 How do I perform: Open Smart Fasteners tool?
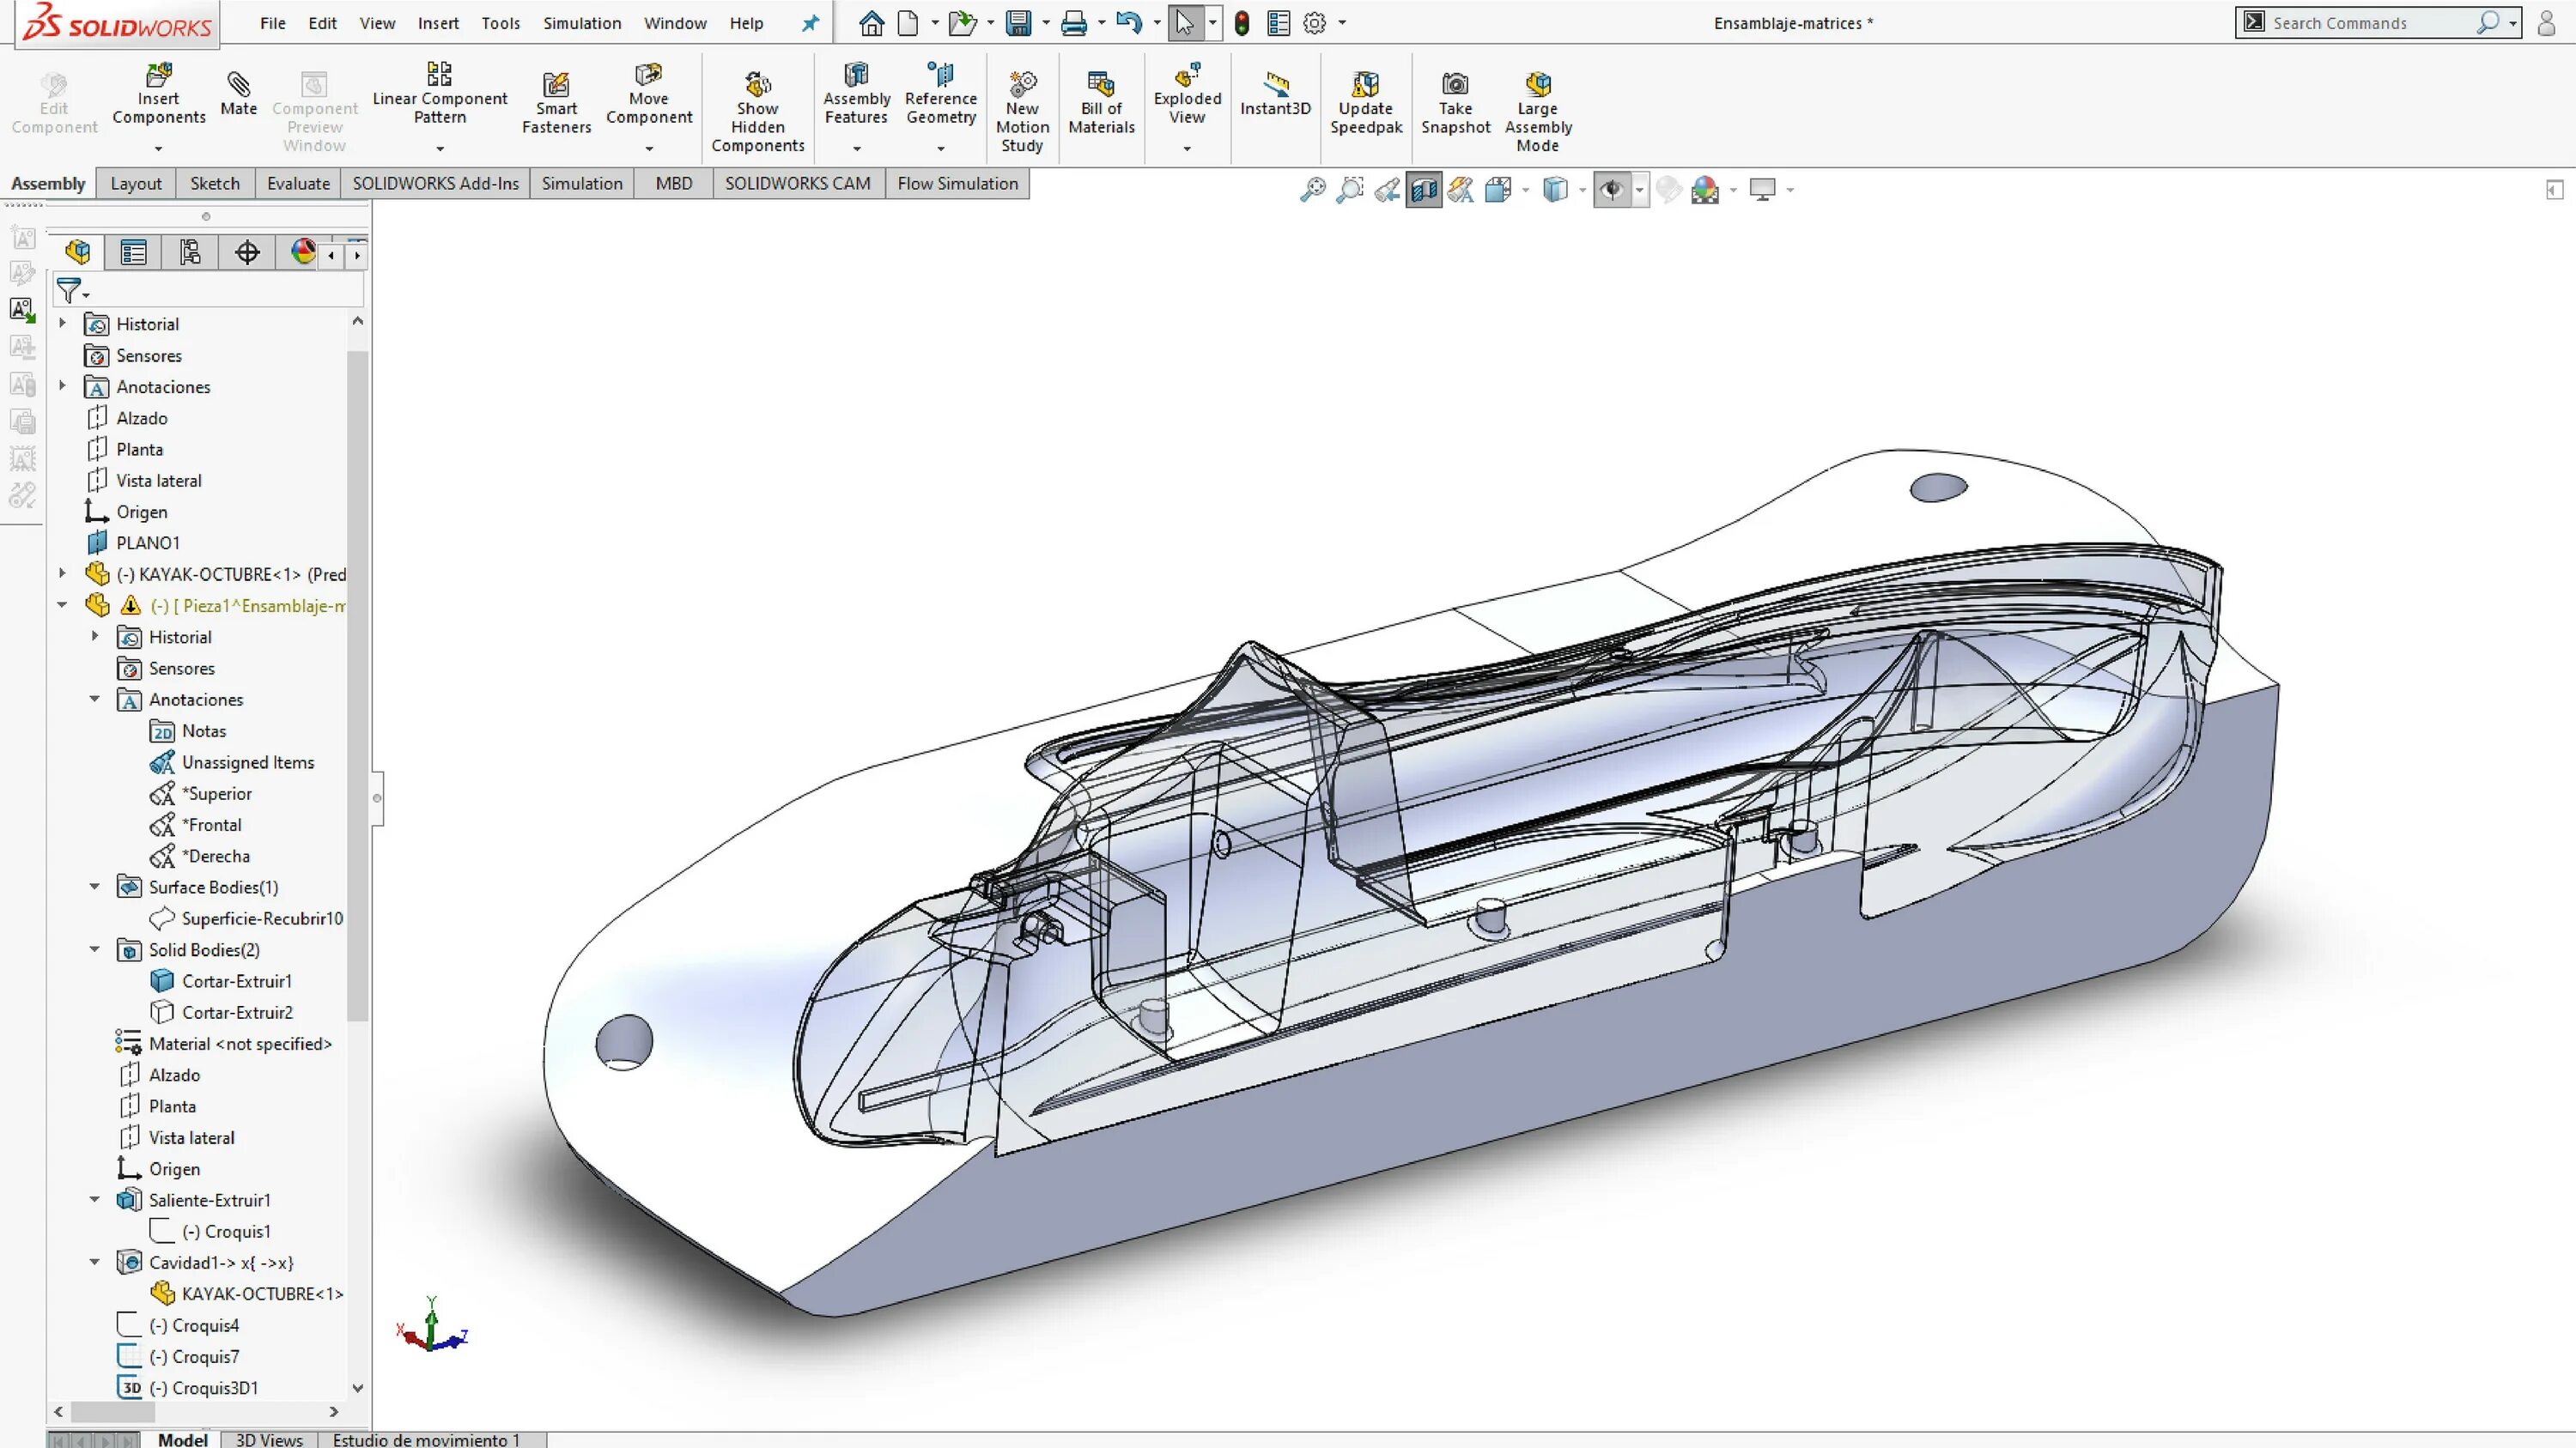556,85
